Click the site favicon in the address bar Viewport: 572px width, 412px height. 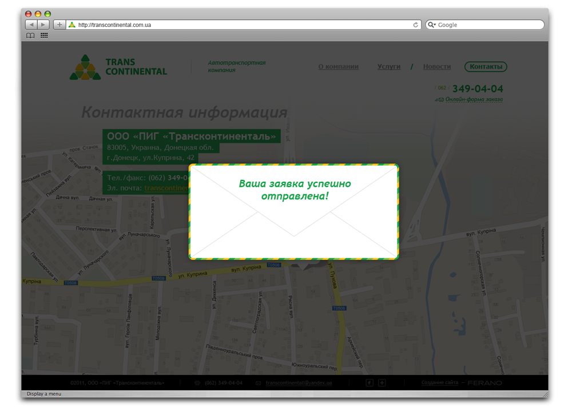[x=72, y=25]
